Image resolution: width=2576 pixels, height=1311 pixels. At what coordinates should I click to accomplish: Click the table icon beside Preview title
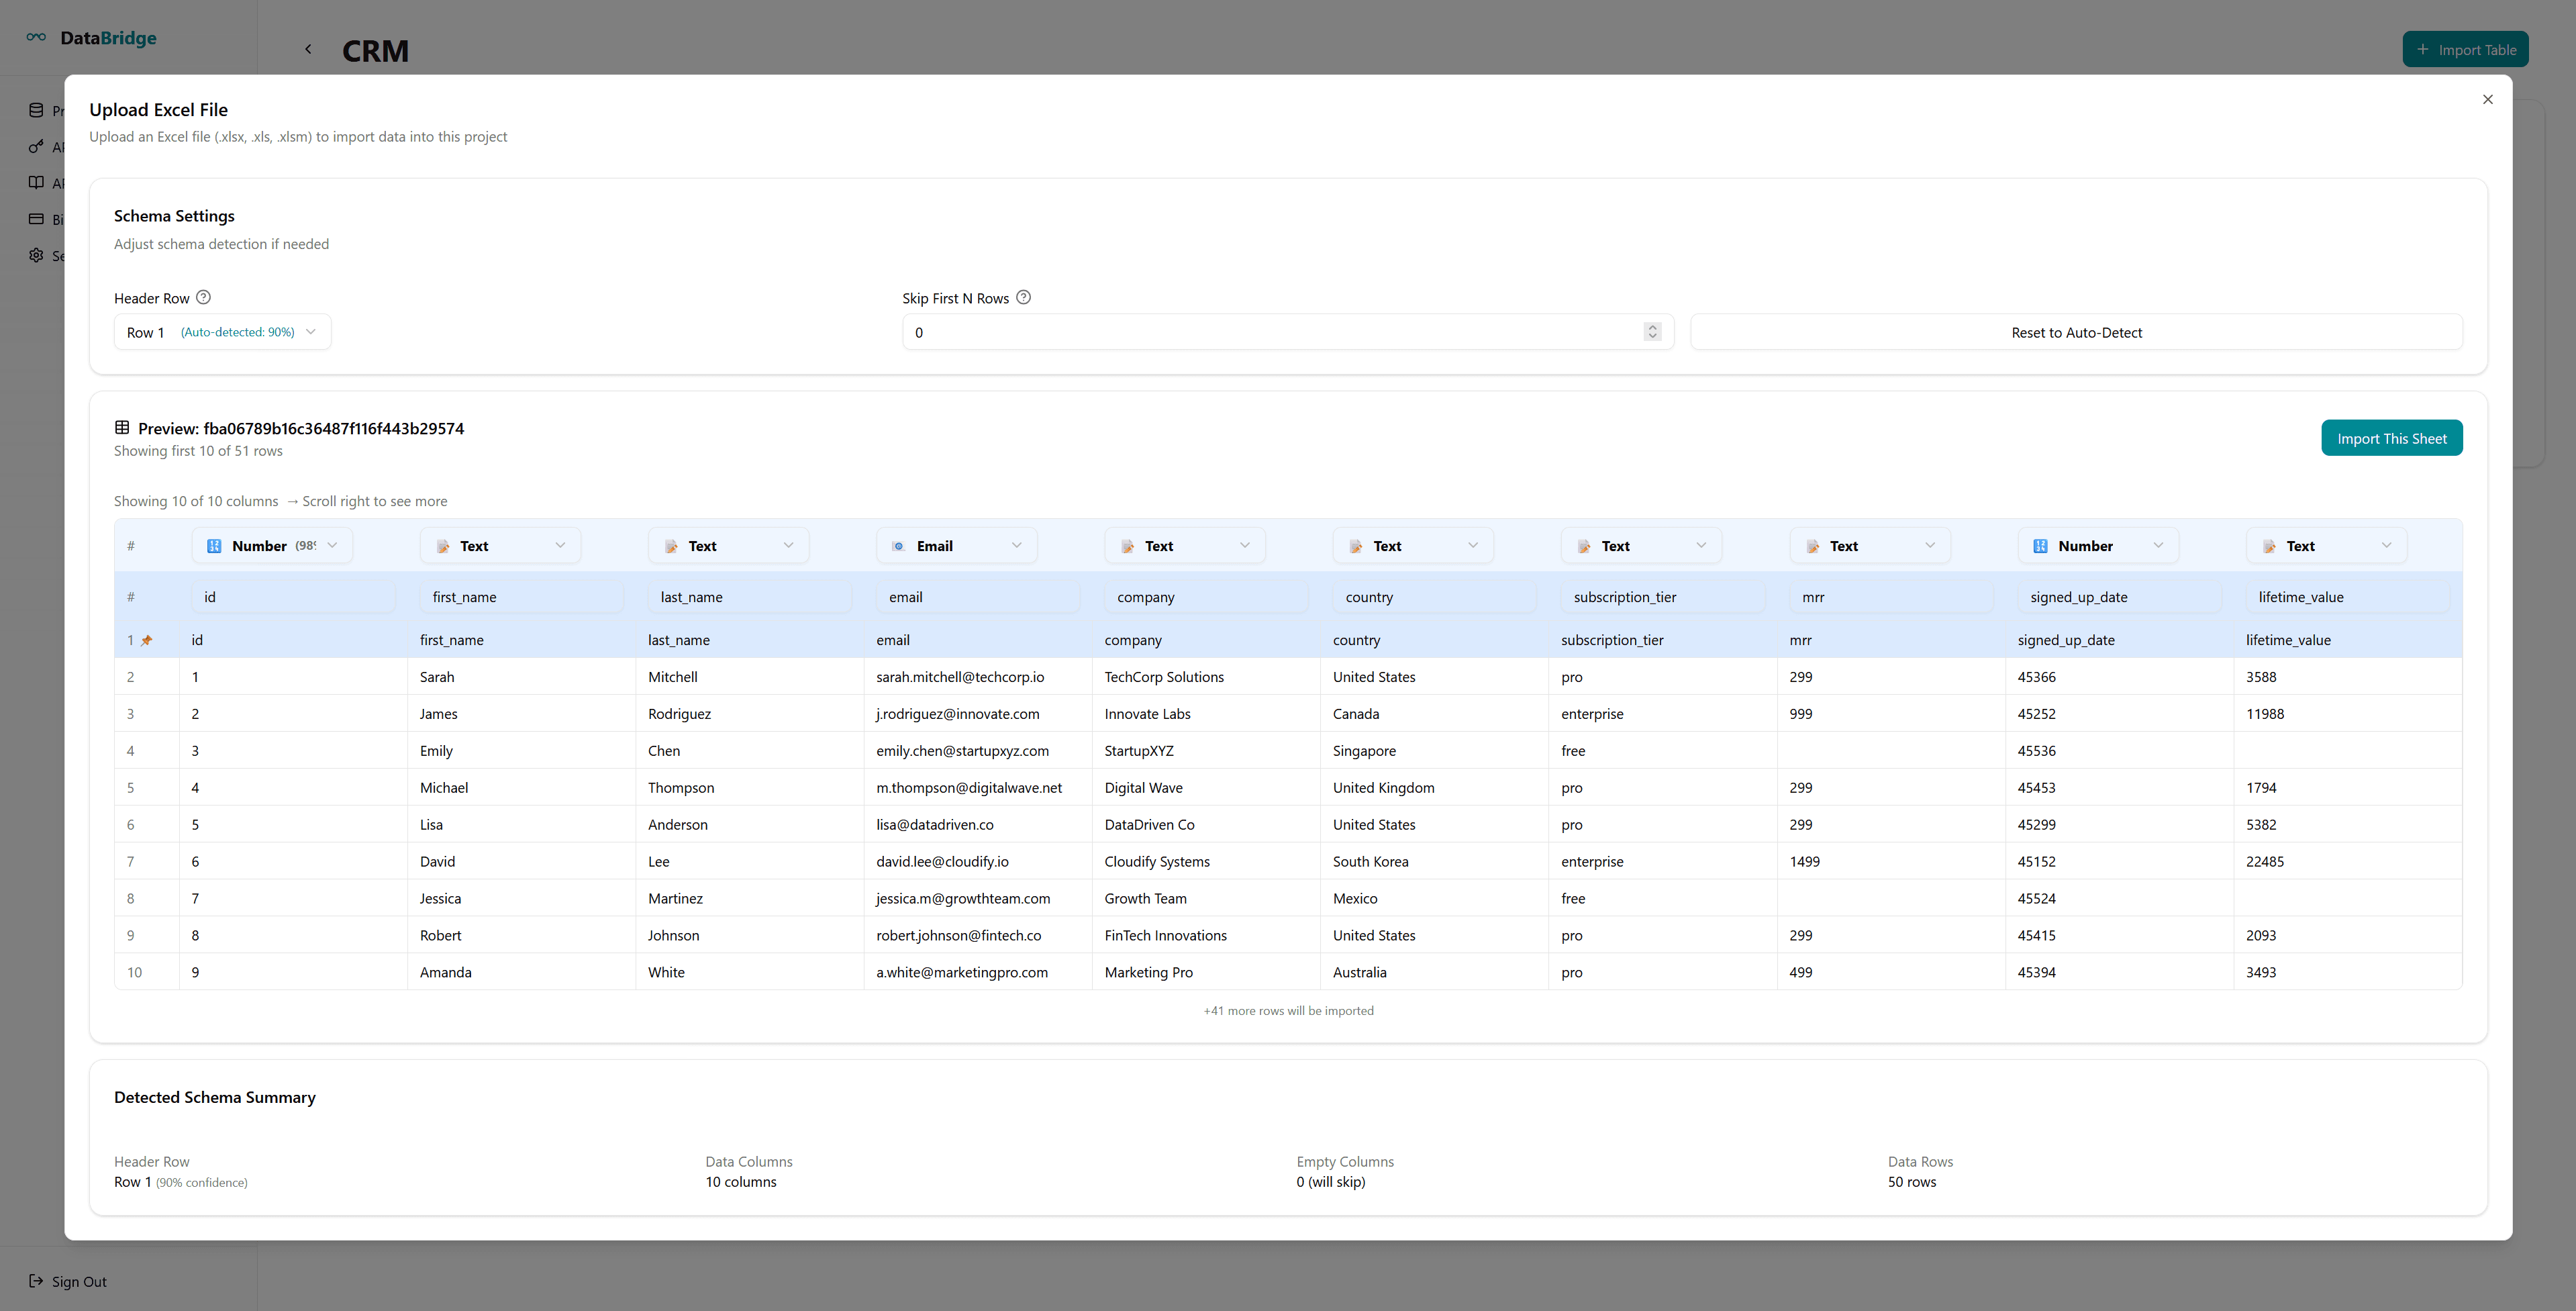click(122, 427)
